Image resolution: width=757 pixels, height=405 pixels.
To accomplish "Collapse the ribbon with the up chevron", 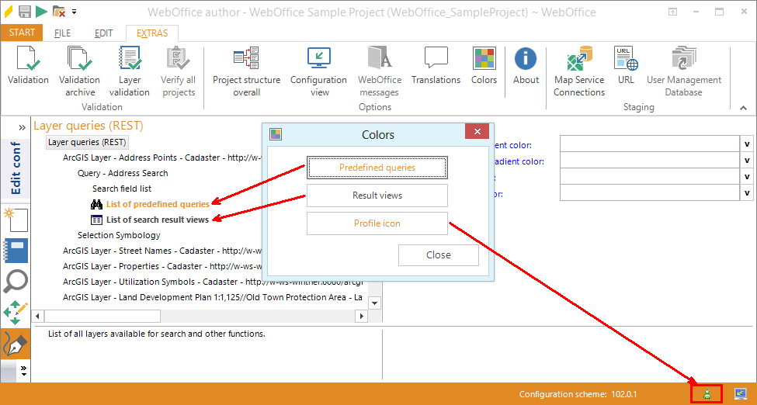I will pos(743,108).
